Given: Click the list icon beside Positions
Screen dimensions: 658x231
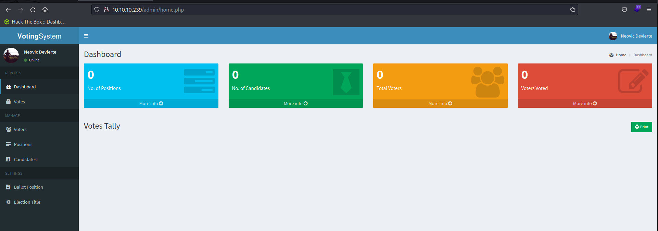Looking at the screenshot, I should click(9, 144).
